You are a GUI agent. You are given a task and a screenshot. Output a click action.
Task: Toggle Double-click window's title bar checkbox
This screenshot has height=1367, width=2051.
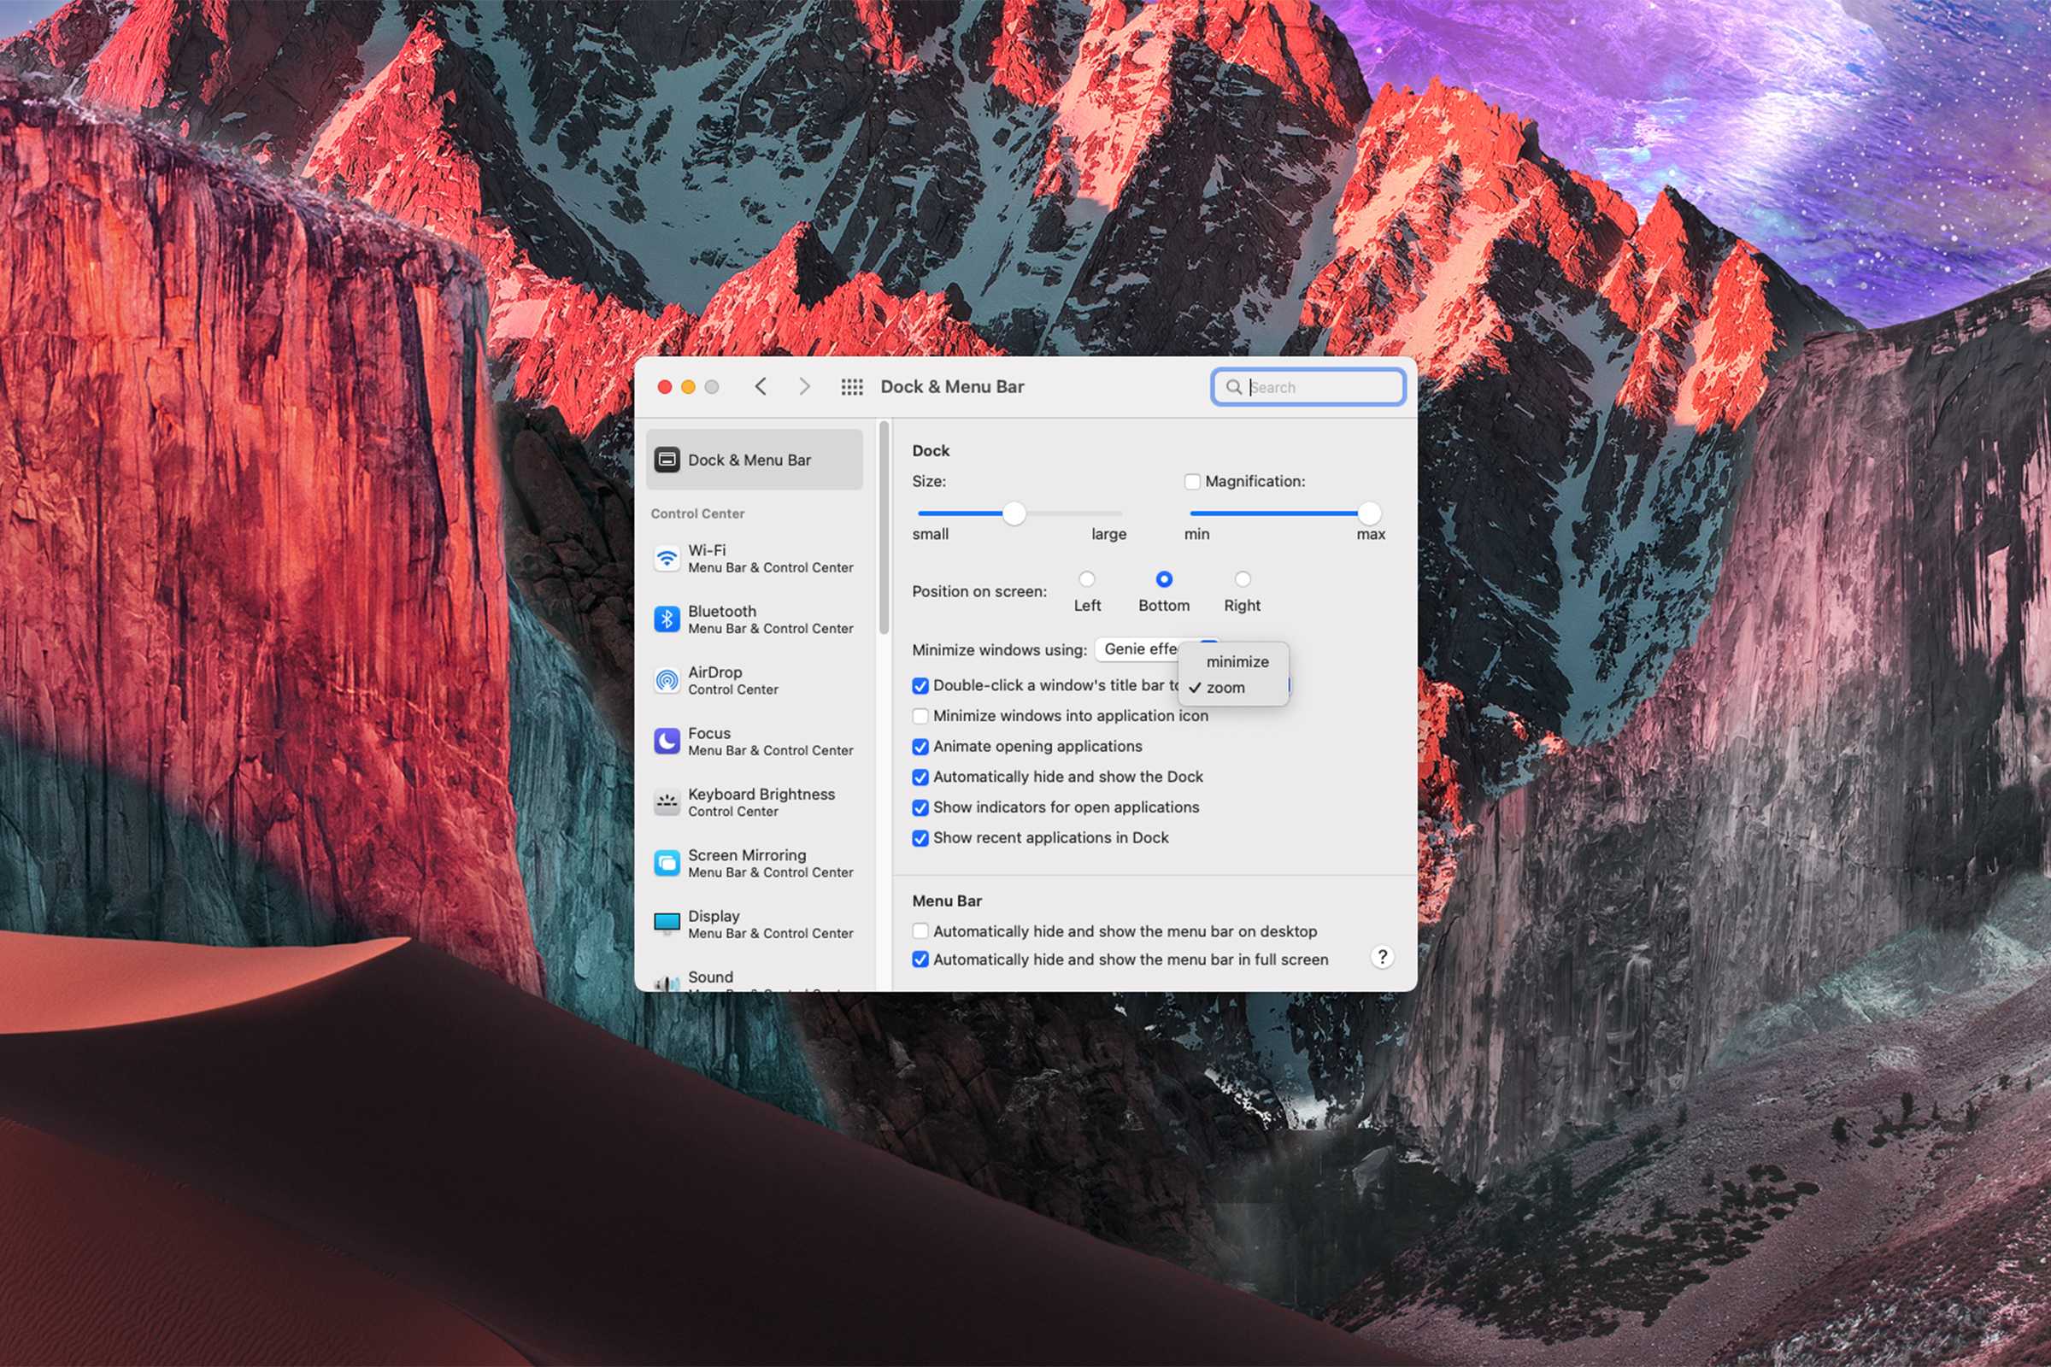click(x=920, y=686)
